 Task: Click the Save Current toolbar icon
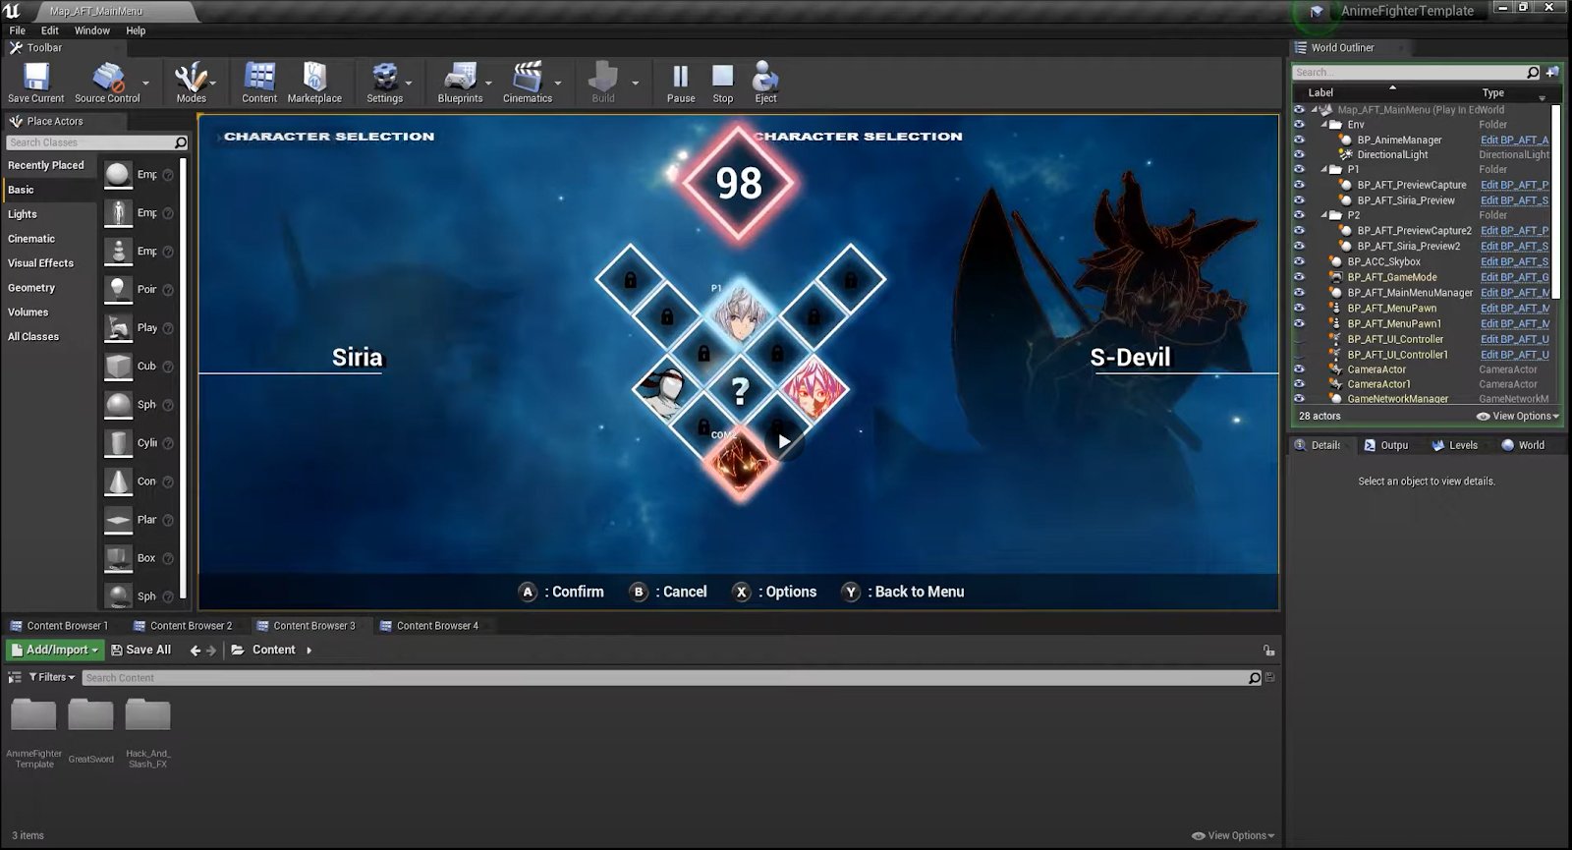36,79
